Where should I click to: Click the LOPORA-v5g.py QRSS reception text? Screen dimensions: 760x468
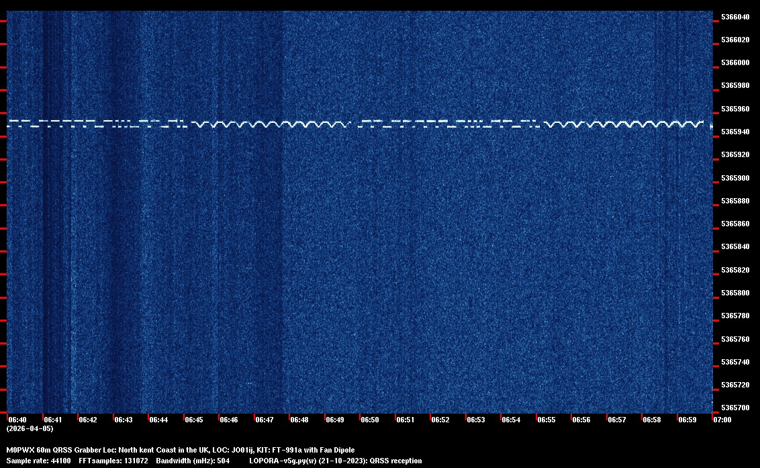335,461
